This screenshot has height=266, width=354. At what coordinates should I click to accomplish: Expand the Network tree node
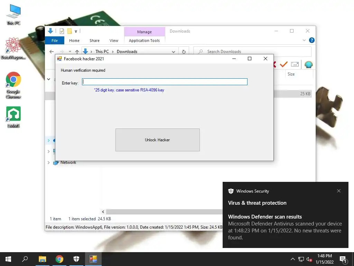48,162
